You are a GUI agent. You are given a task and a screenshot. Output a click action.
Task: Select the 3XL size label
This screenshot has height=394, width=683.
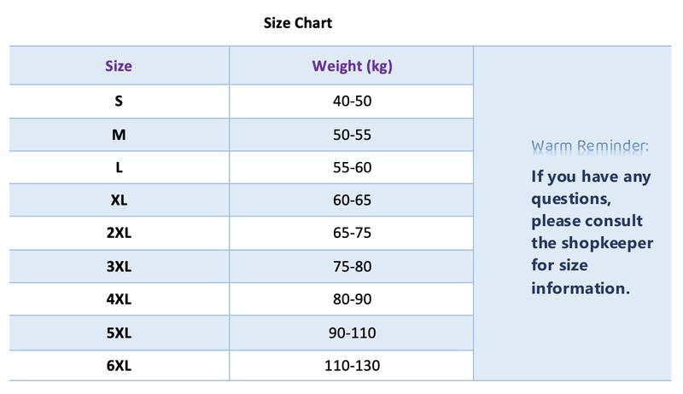(119, 266)
